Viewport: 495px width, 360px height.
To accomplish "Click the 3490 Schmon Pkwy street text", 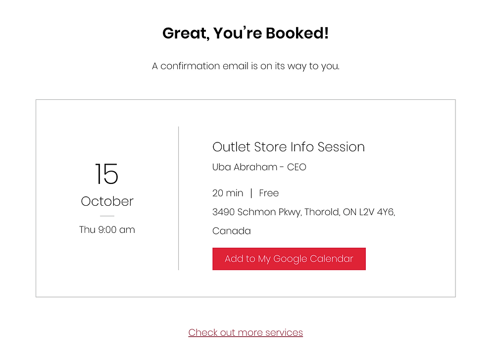I will tap(257, 212).
